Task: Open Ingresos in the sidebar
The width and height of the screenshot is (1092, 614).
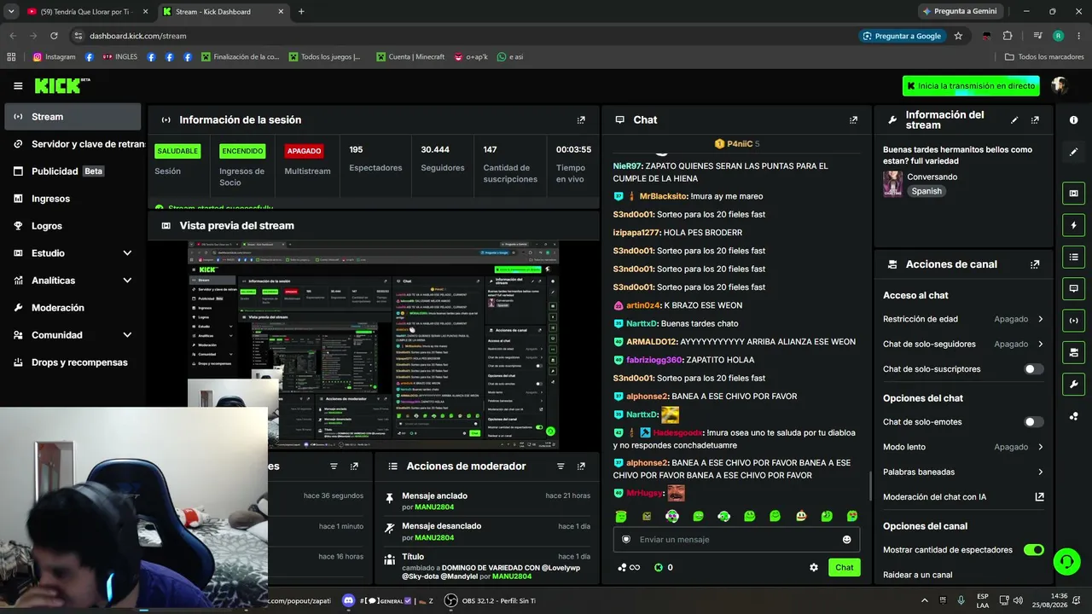Action: (x=73, y=199)
